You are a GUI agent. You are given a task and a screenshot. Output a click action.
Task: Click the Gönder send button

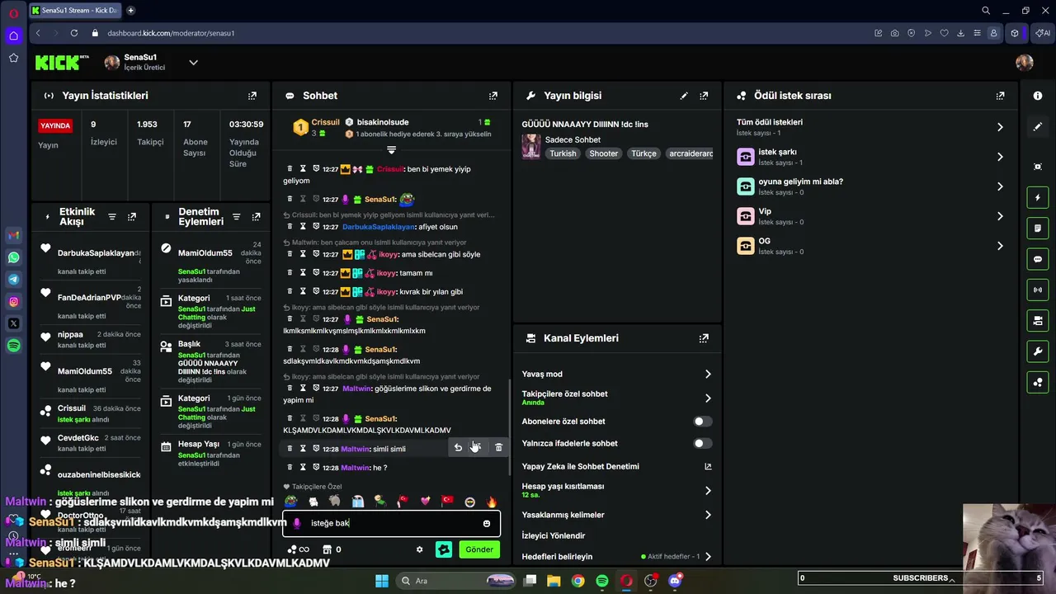pyautogui.click(x=479, y=549)
